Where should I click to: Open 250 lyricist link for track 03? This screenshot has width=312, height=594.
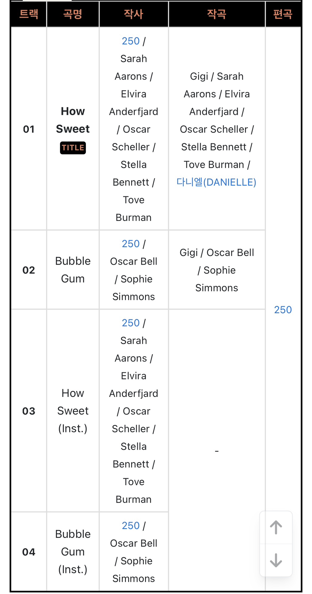pyautogui.click(x=131, y=323)
